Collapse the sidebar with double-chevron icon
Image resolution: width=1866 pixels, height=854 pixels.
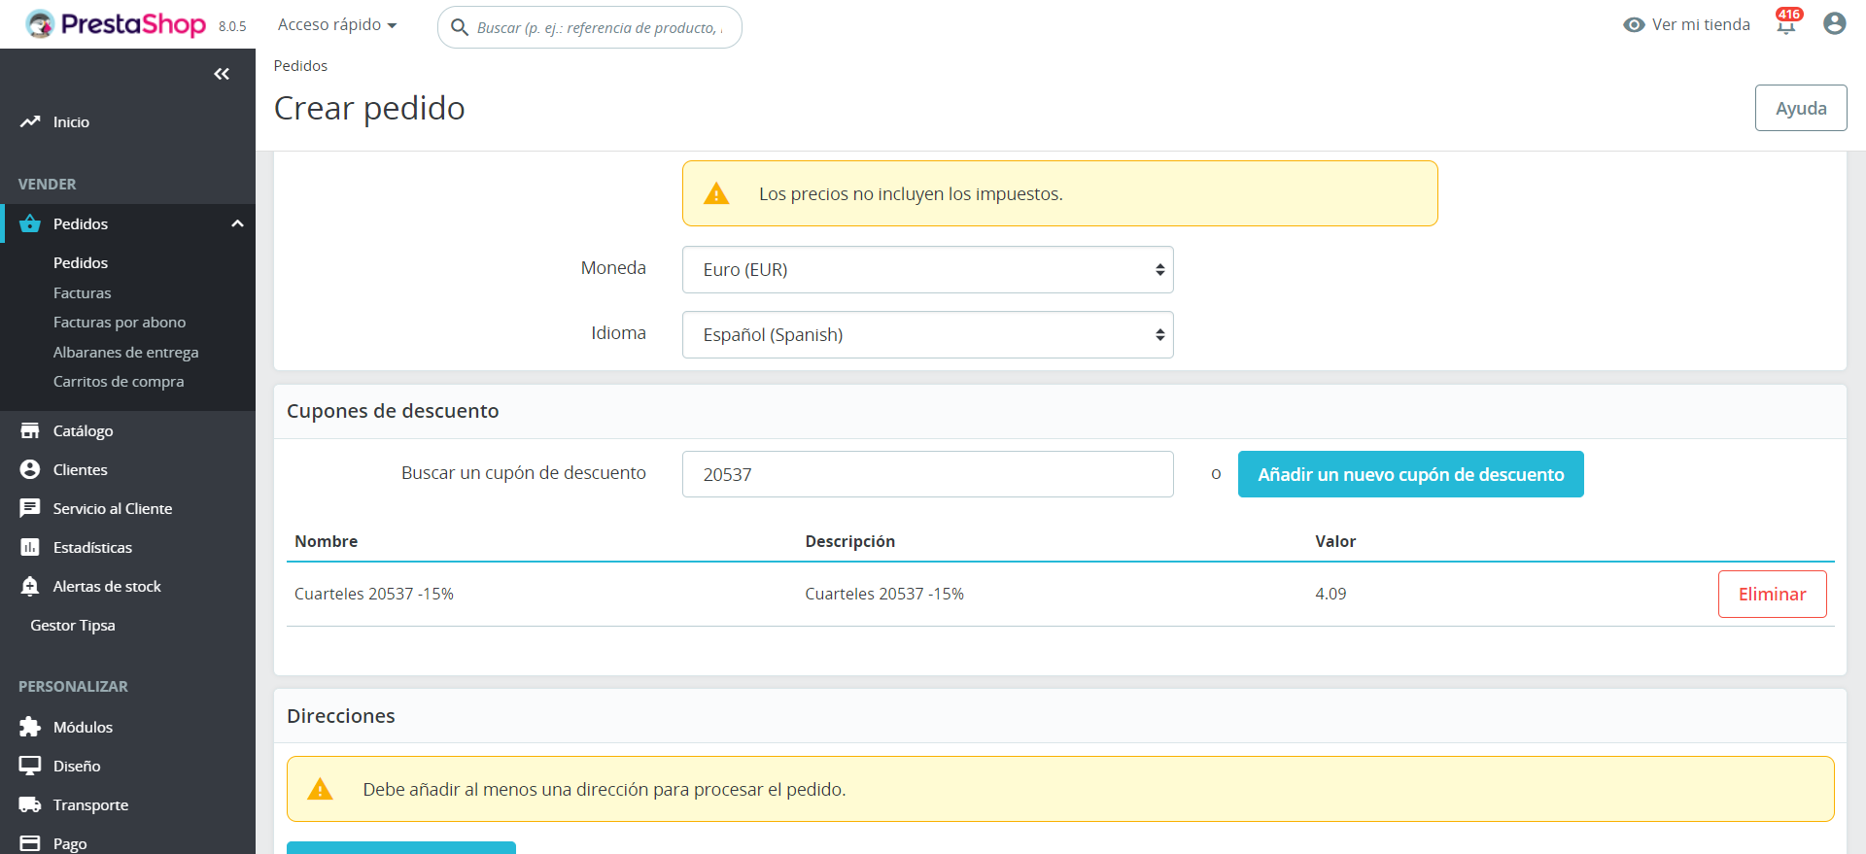pyautogui.click(x=222, y=74)
